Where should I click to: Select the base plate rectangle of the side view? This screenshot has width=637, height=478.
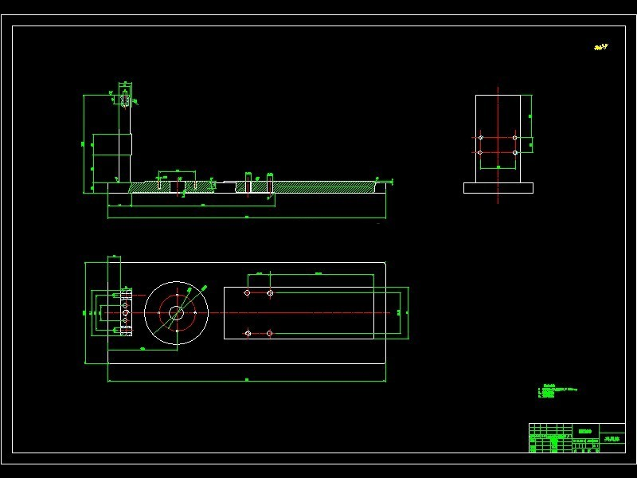(x=498, y=188)
